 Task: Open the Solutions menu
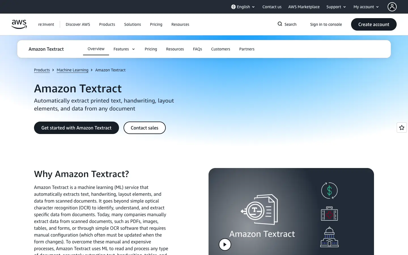coord(133,24)
